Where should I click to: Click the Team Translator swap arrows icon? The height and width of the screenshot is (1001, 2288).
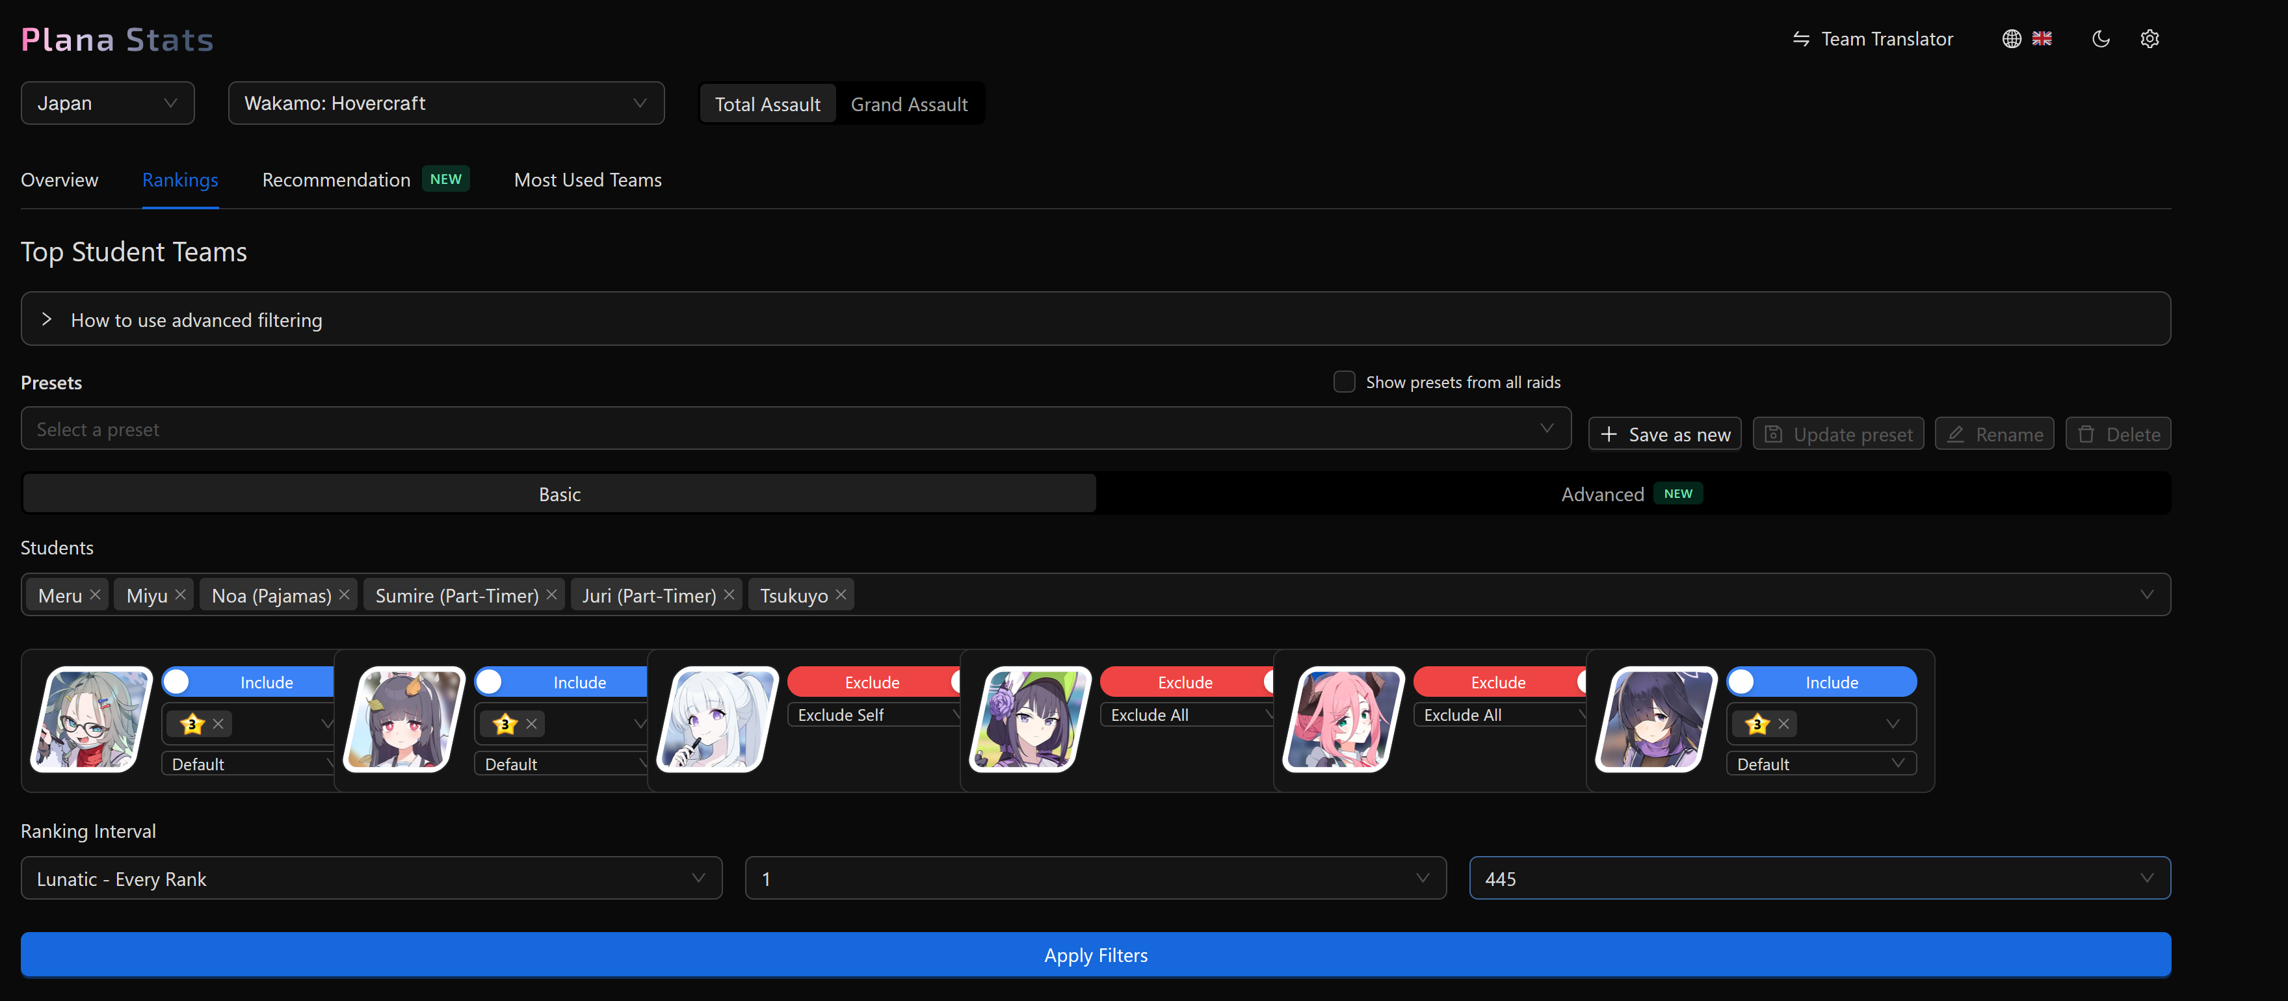click(x=1800, y=39)
